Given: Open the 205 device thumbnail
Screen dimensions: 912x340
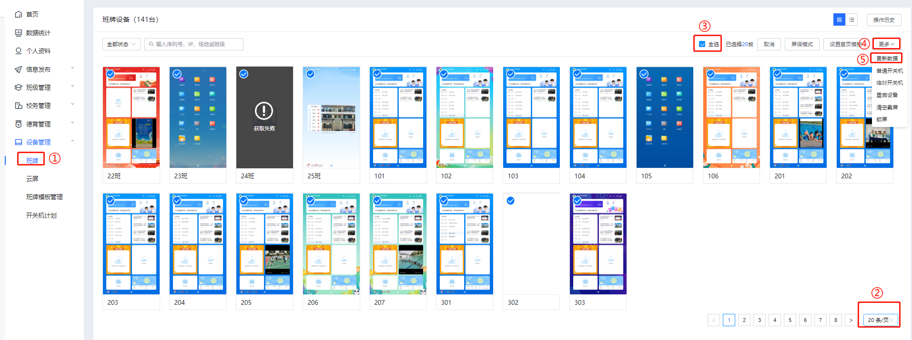Looking at the screenshot, I should tap(264, 244).
